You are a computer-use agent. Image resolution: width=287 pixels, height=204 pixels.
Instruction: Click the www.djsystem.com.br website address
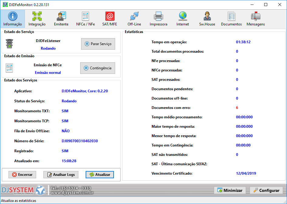tap(72, 193)
